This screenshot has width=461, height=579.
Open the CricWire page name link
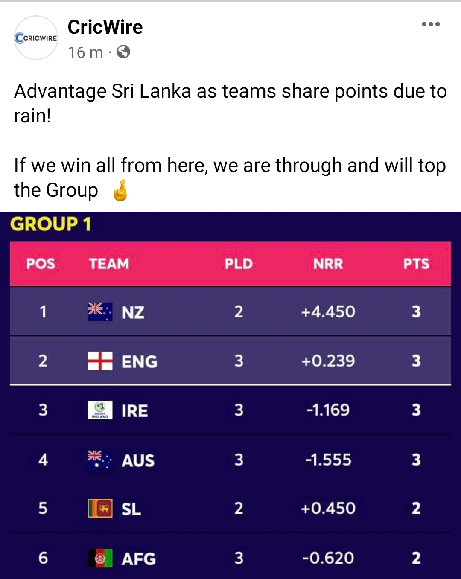click(x=105, y=27)
